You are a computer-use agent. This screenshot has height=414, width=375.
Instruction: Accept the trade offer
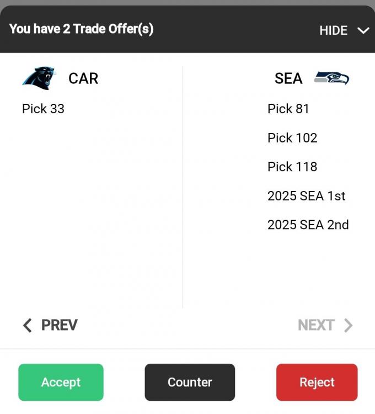click(61, 382)
